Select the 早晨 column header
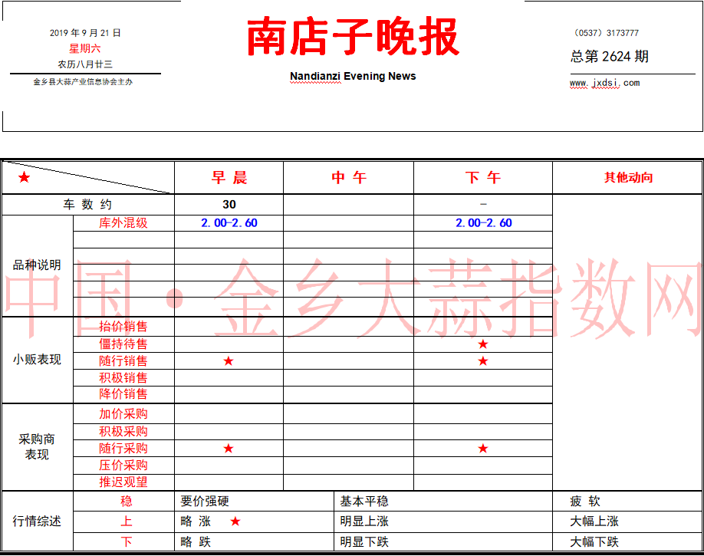This screenshot has height=556, width=704. click(229, 178)
